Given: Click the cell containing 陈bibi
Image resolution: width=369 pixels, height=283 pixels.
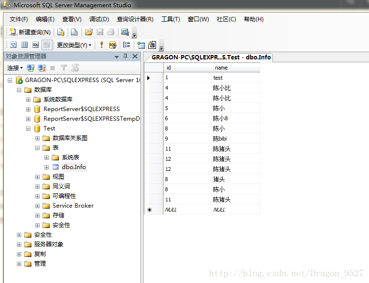Looking at the screenshot, I should click(x=236, y=139).
